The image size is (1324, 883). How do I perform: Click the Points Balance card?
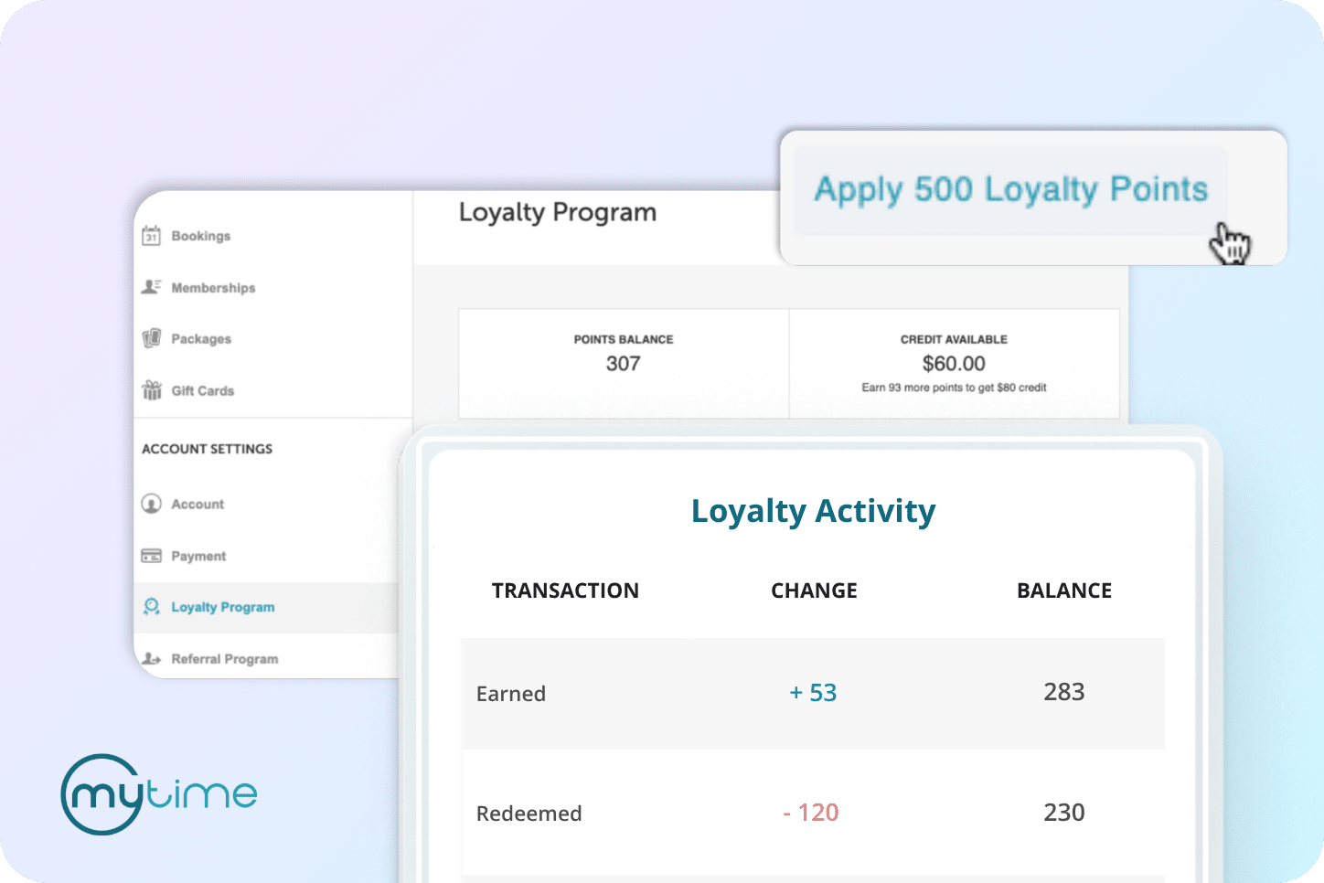click(624, 363)
